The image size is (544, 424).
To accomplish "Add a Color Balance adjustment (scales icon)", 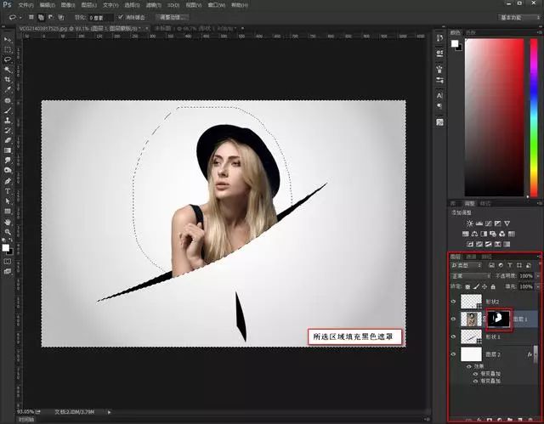I will 475,234.
